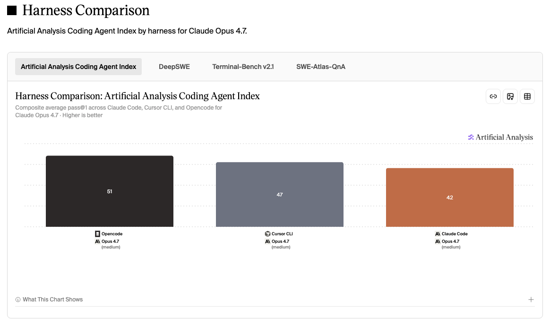Click the chart title Harness Comparison: Artificial Analysis Coding Agent Index
This screenshot has width=550, height=326.
(x=137, y=96)
